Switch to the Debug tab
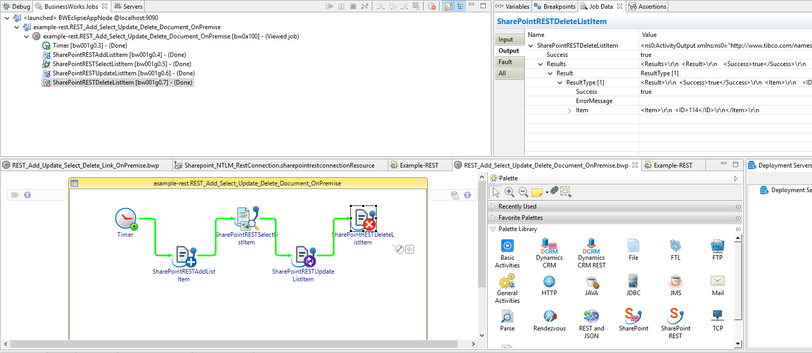Image resolution: width=812 pixels, height=353 pixels. 16,6
